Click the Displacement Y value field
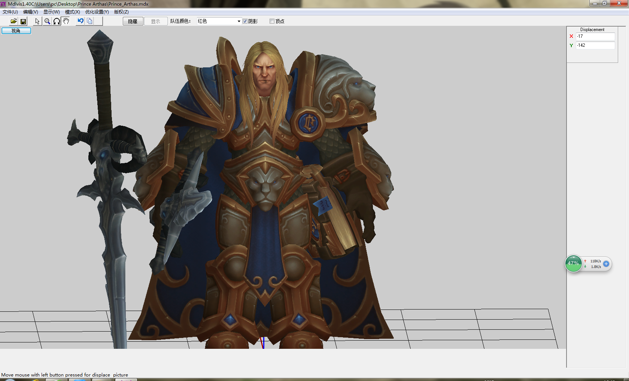 595,45
